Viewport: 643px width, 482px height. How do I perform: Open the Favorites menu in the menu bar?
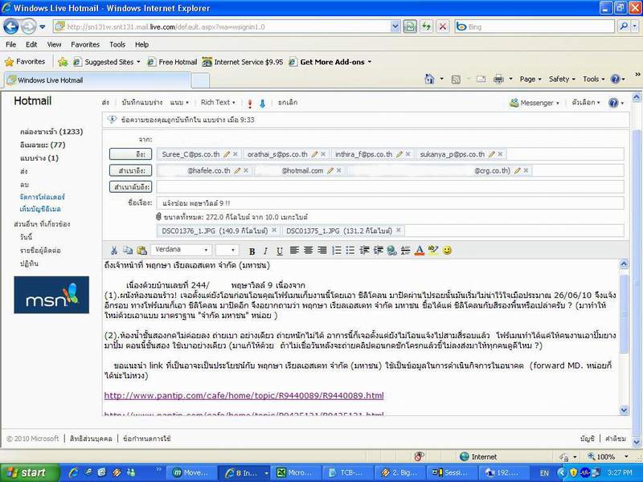pos(85,44)
